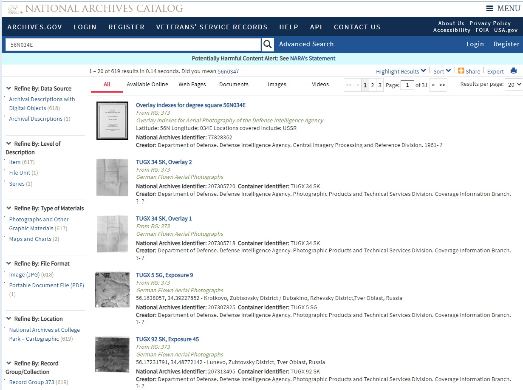Viewport: 523px width, 390px height.
Task: Go to next results page arrow
Action: (x=433, y=85)
